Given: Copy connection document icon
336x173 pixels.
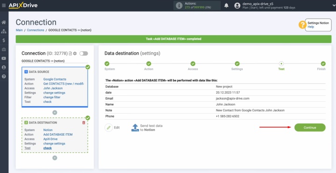Looking at the screenshot, I should (x=70, y=53).
